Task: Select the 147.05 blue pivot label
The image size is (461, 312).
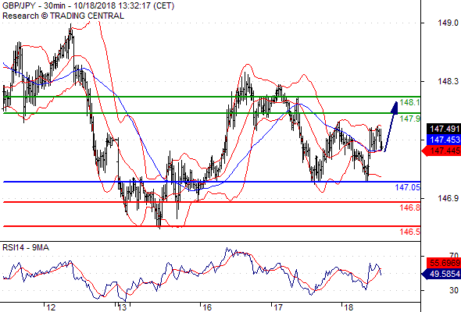Action: click(408, 187)
